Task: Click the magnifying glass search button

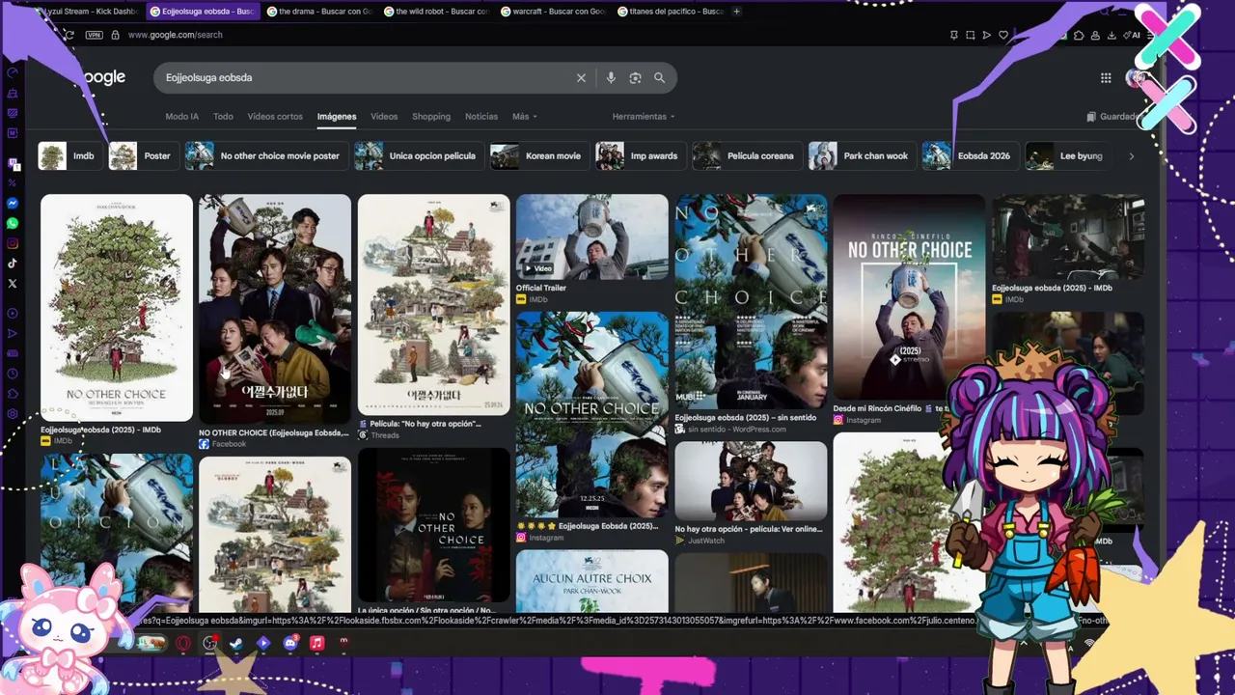Action: coord(660,78)
